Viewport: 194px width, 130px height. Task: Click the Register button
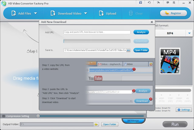point(173,13)
